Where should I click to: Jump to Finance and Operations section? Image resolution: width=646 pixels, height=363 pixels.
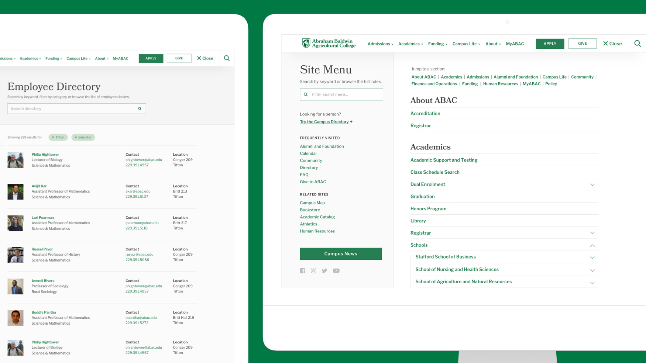[434, 84]
